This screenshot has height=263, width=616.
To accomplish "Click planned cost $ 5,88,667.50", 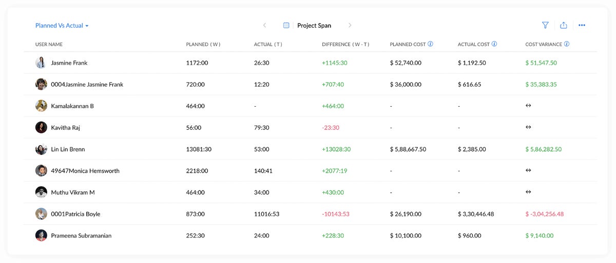I will (408, 150).
